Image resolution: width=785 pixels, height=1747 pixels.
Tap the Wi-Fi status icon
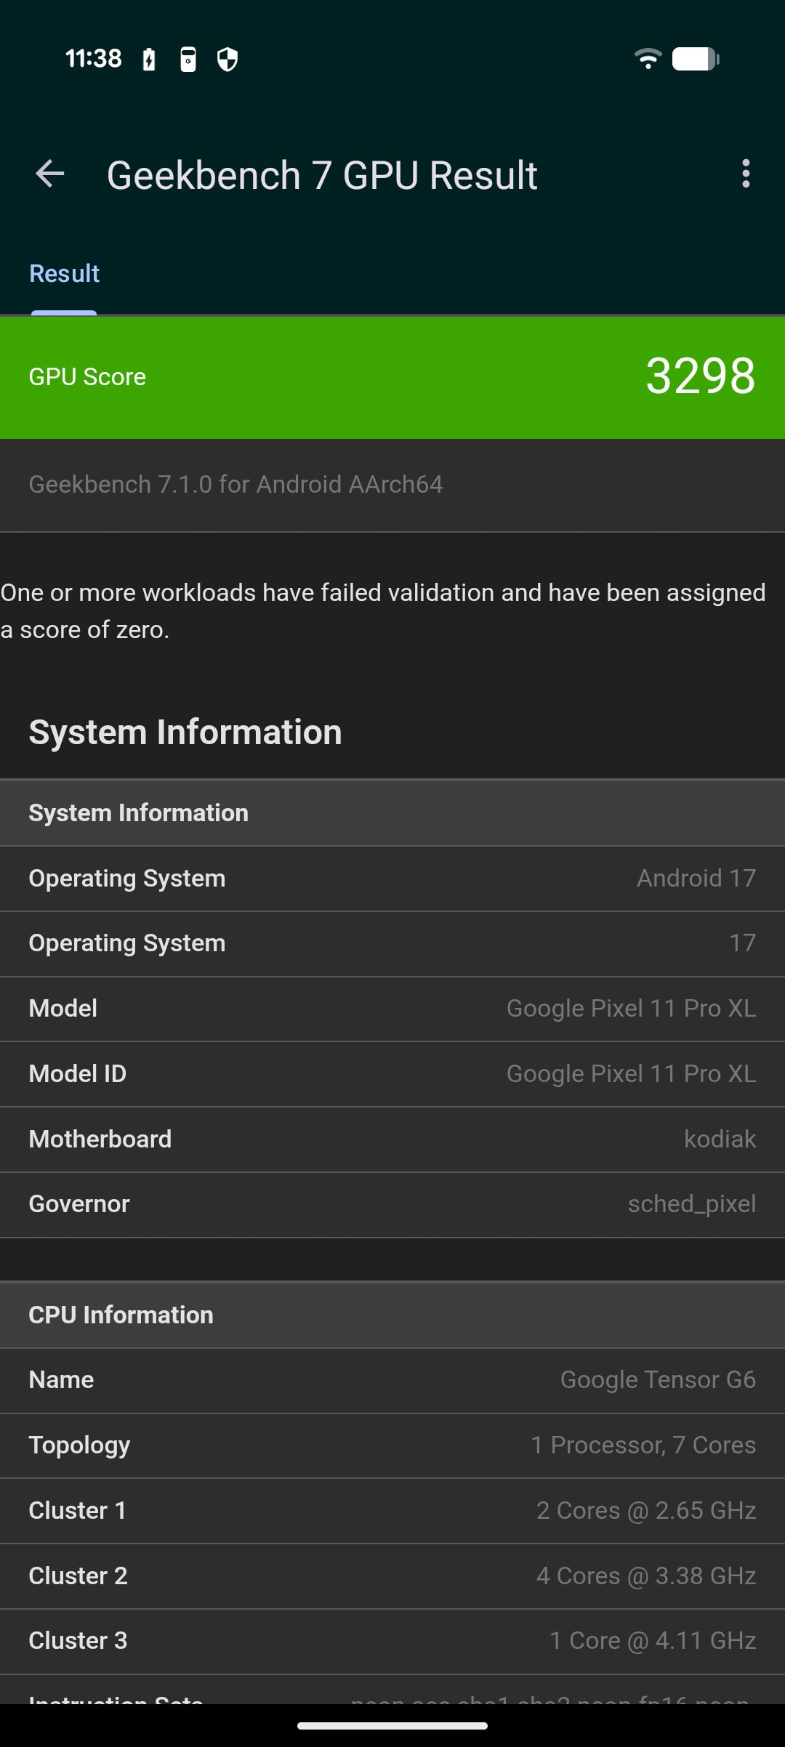pyautogui.click(x=648, y=59)
